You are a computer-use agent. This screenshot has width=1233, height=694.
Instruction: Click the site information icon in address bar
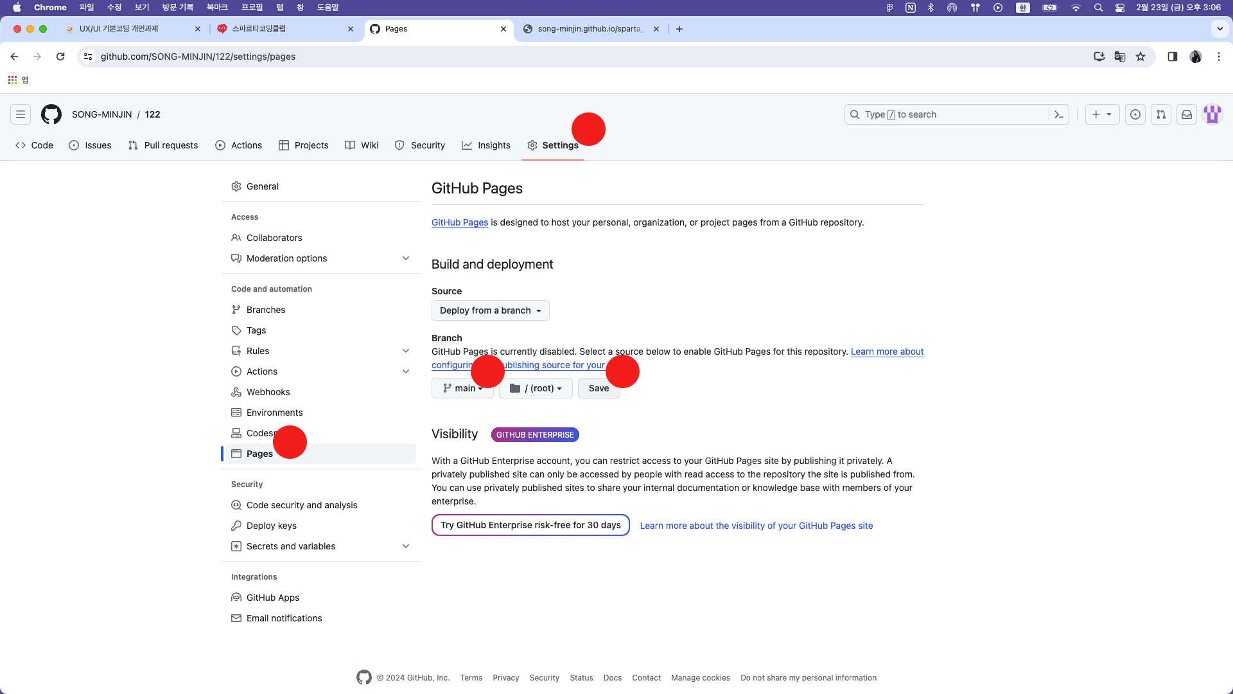tap(89, 57)
